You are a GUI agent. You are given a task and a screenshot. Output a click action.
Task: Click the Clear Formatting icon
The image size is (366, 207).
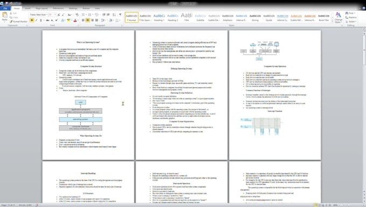coord(77,15)
